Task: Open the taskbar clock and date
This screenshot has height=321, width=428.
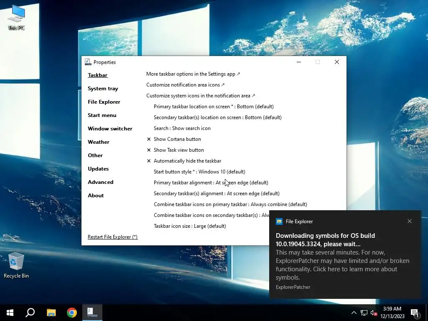Action: tap(392, 313)
